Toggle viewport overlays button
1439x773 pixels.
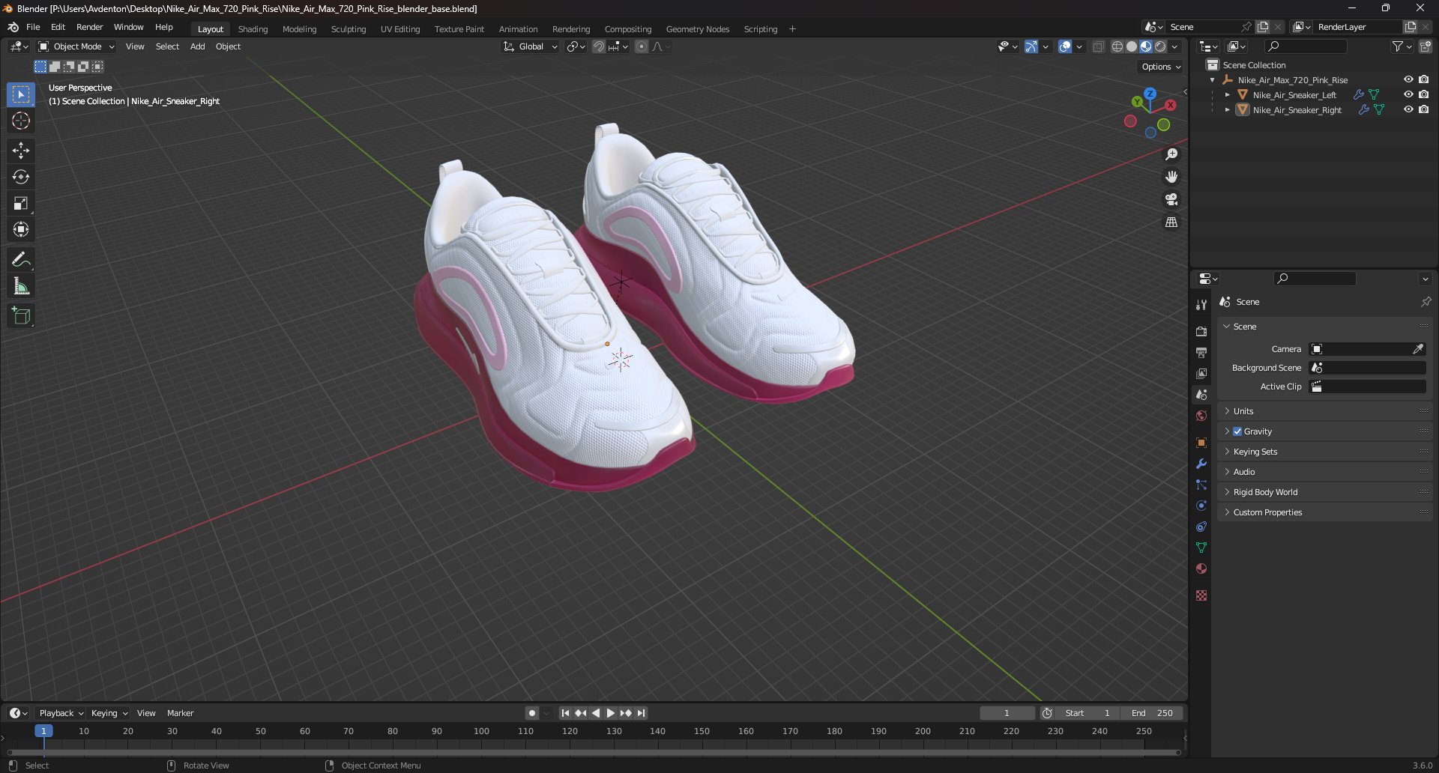coord(1065,46)
